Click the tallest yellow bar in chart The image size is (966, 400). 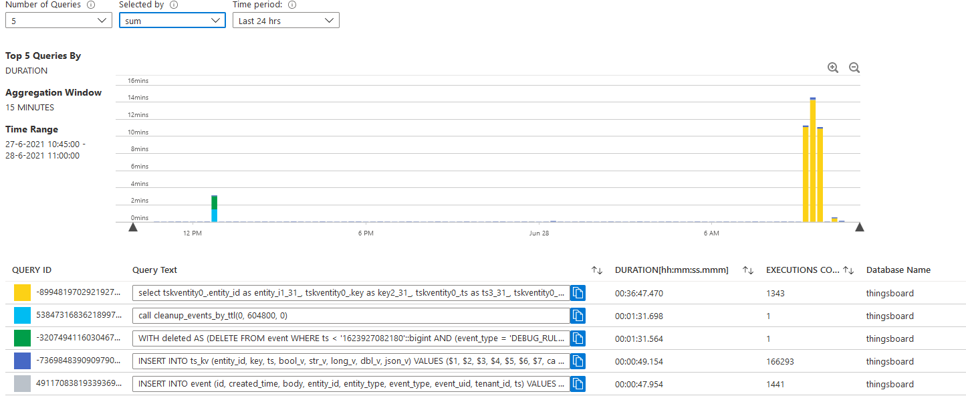coord(813,161)
